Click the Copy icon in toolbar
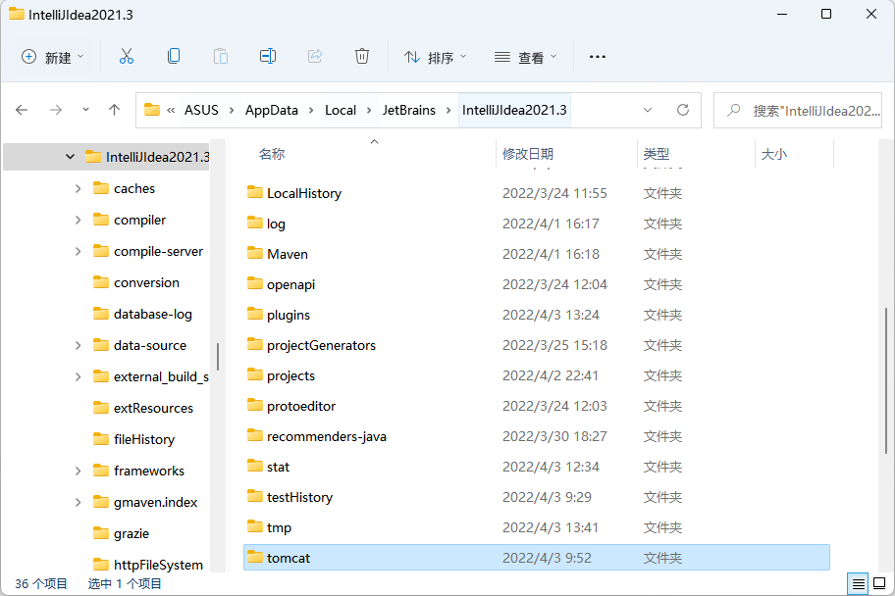 [174, 57]
